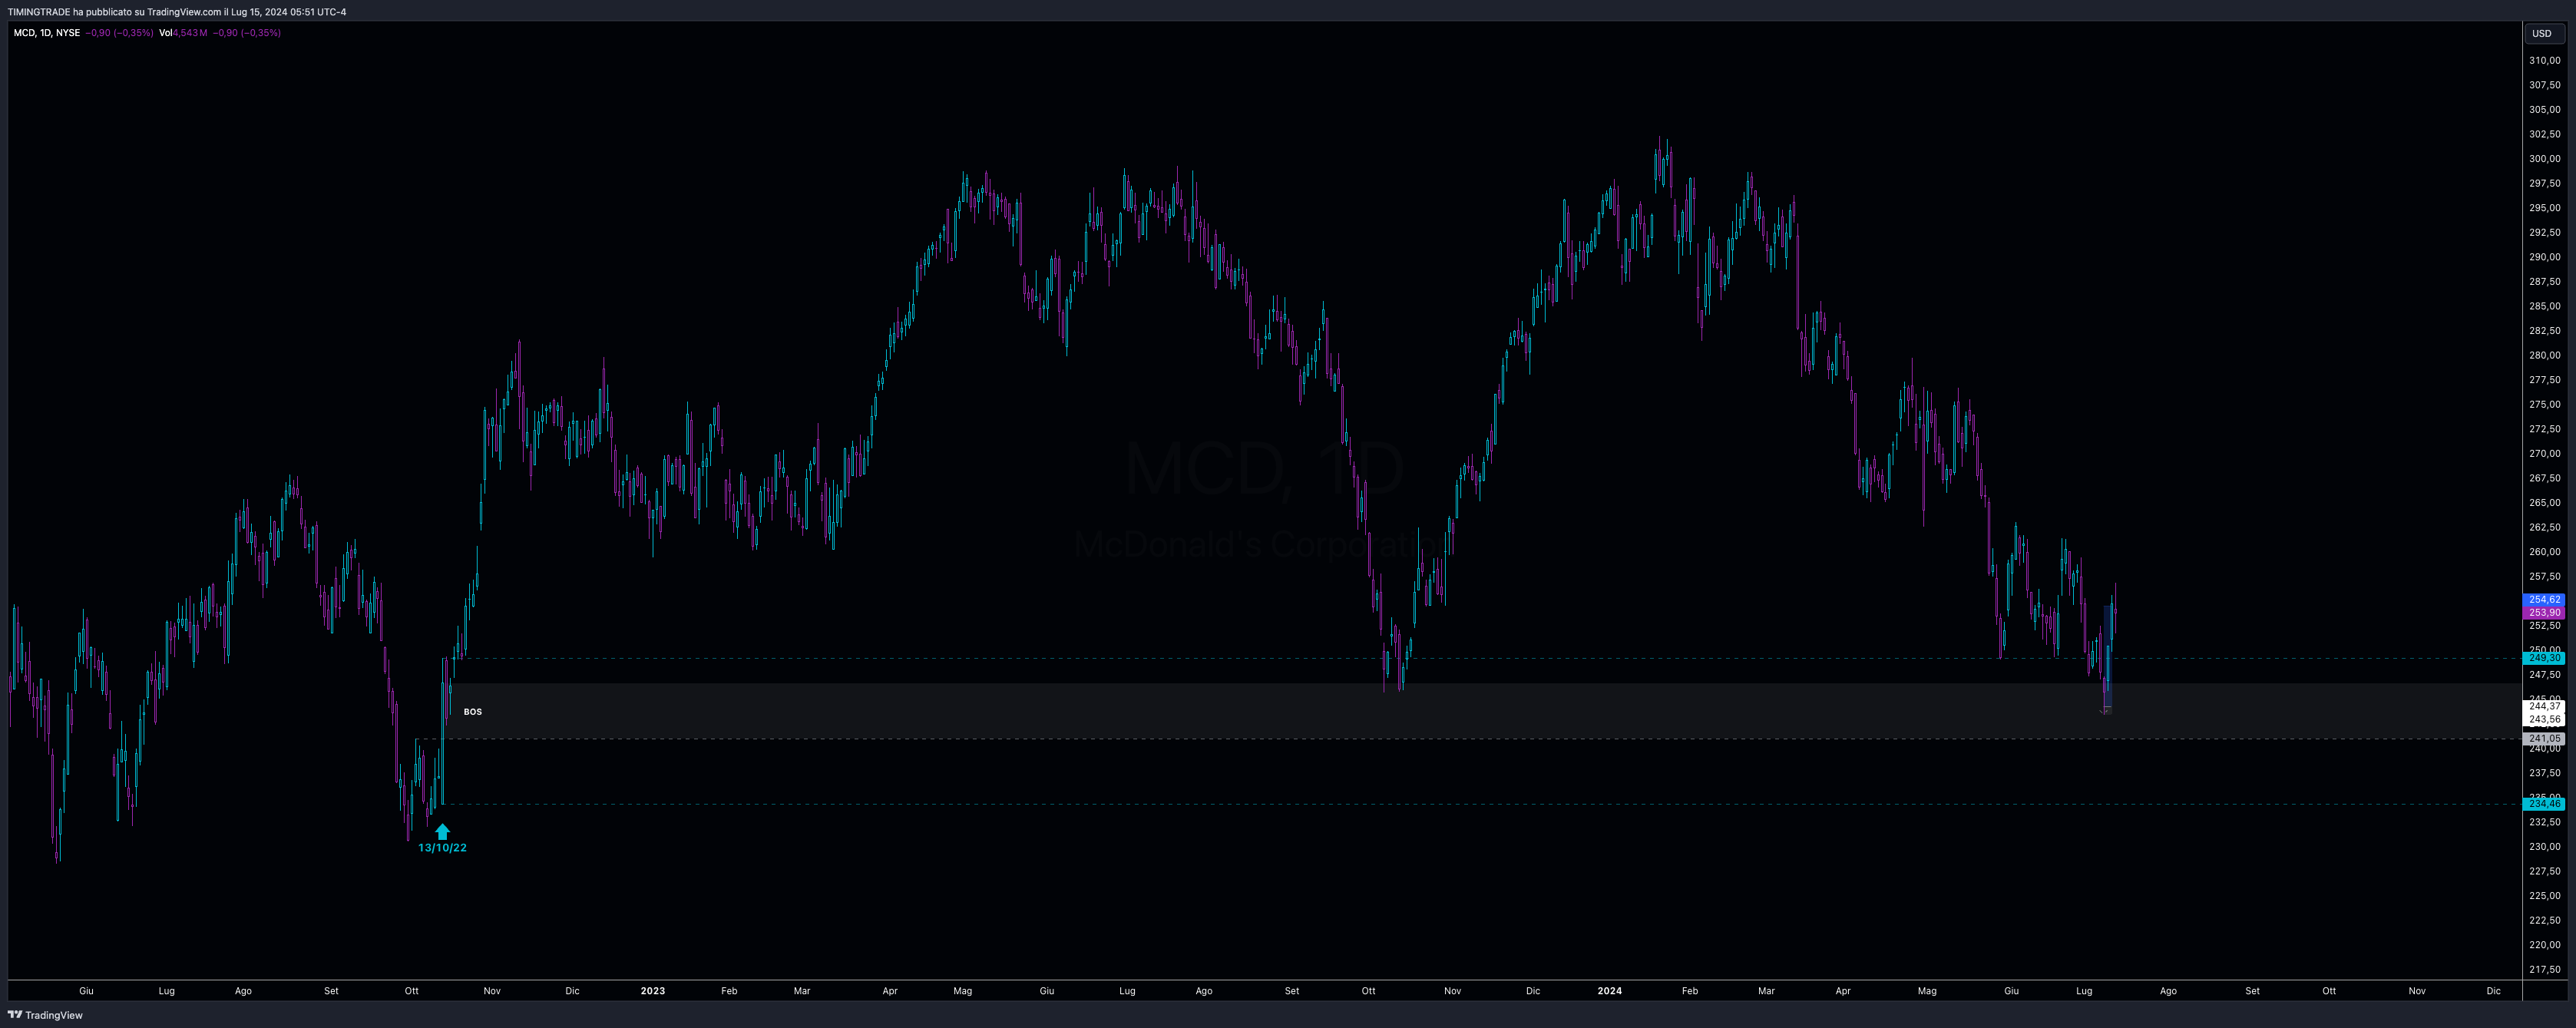Viewport: 2576px width, 1028px height.
Task: Click the 2024 year label on time axis
Action: pyautogui.click(x=1609, y=991)
